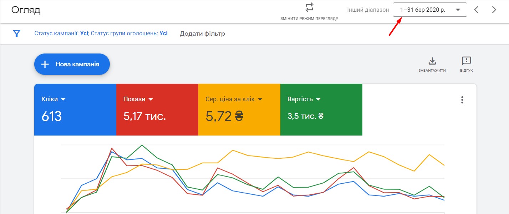Screen dimensions: 509x214
Task: Expand the Покази metric dropdown
Action: coord(151,99)
